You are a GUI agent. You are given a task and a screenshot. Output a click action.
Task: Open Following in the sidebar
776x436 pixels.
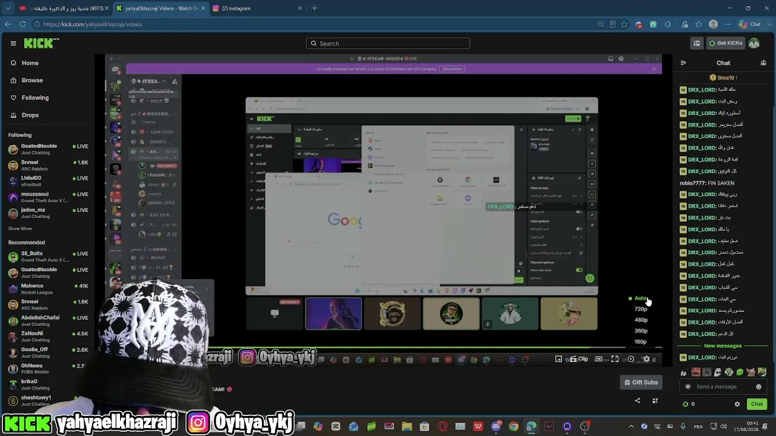[x=29, y=97]
